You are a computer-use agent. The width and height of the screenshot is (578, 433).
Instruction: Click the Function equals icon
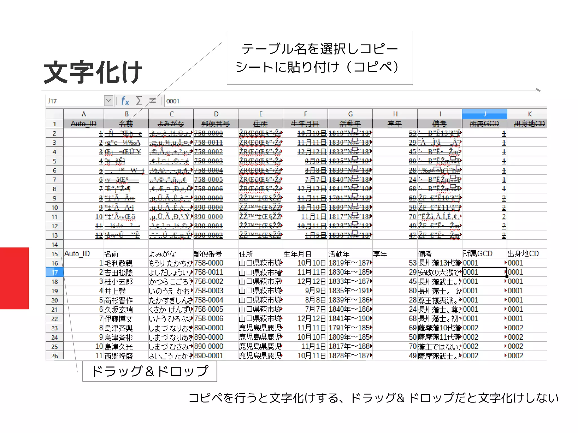(152, 101)
